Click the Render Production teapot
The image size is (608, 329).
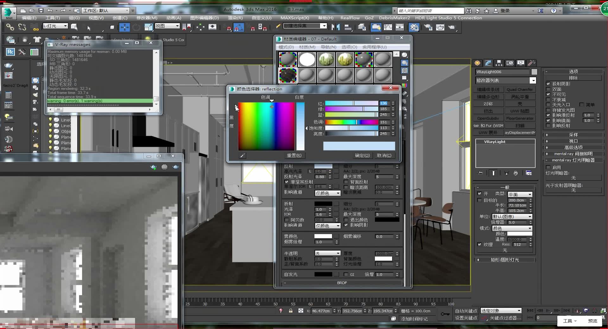coord(452,27)
